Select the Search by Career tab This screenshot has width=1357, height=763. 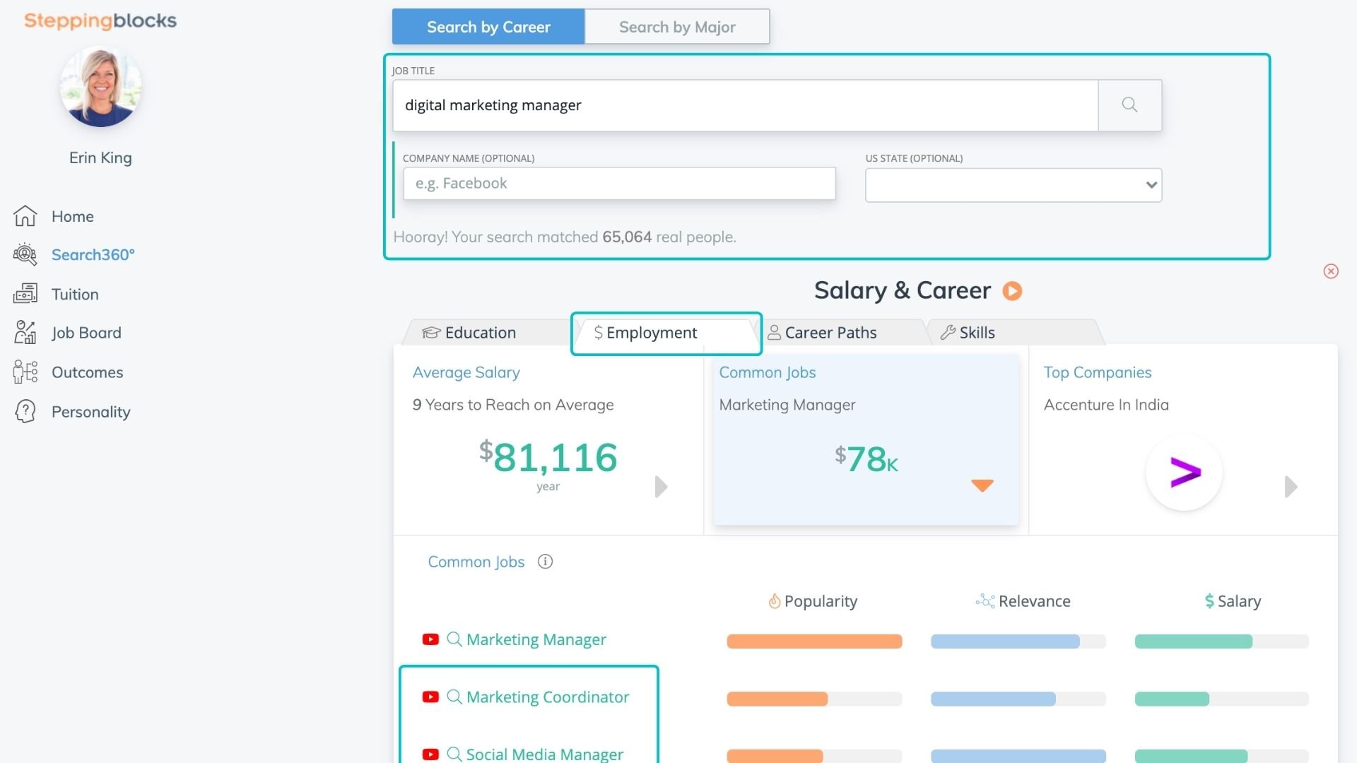pos(488,27)
